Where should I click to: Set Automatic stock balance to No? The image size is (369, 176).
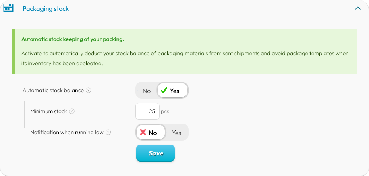tap(146, 91)
